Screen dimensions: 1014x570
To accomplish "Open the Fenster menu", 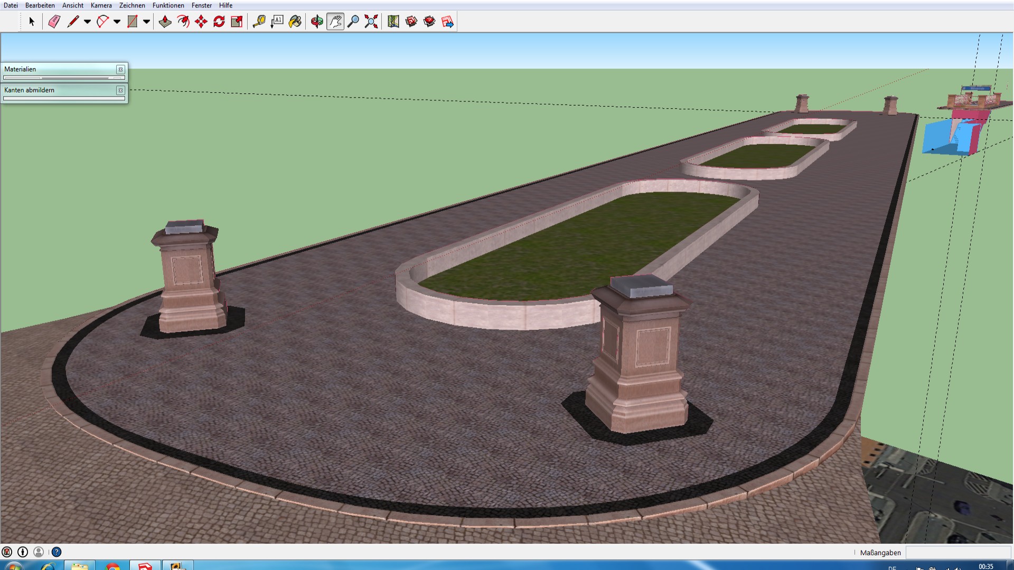I will (202, 5).
